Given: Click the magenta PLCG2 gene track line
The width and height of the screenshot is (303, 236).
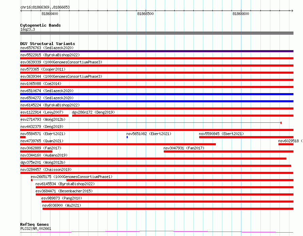Looking at the screenshot, I should pos(157,232).
